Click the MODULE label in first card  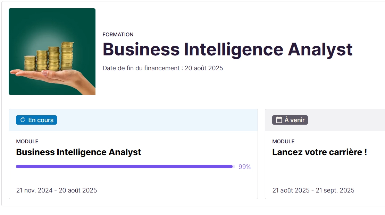[27, 142]
